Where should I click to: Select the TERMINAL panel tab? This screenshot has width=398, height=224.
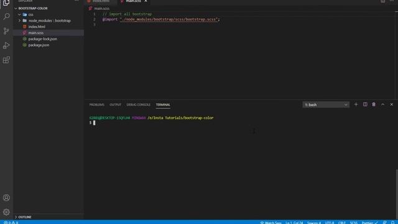[x=163, y=105]
